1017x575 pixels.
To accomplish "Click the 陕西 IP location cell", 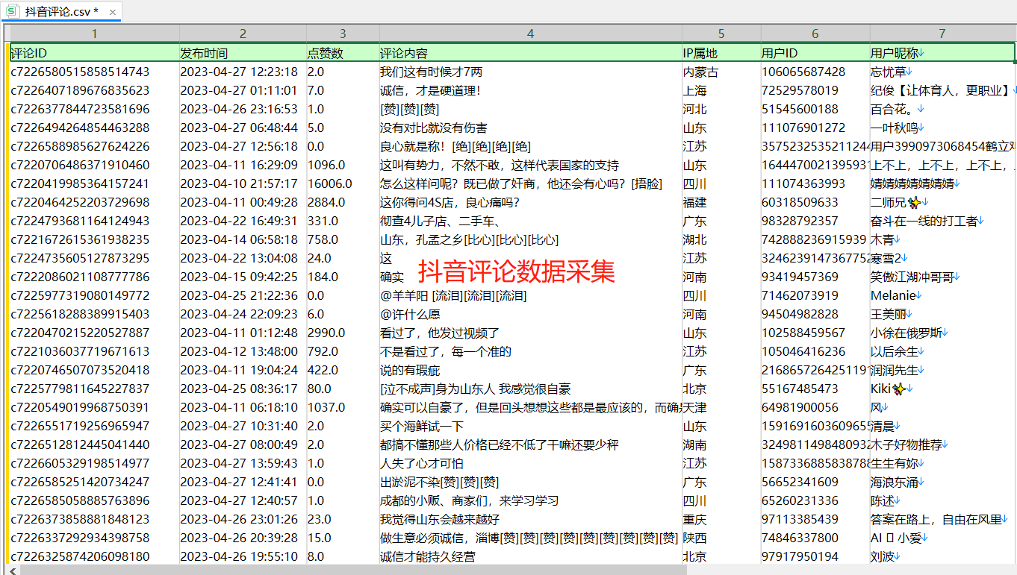I will (x=695, y=538).
